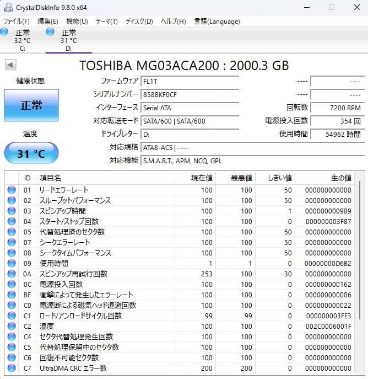Image resolution: width=368 pixels, height=379 pixels.
Task: Click the CrystalDiskInfo app icon in title bar
Action: [x=8, y=7]
